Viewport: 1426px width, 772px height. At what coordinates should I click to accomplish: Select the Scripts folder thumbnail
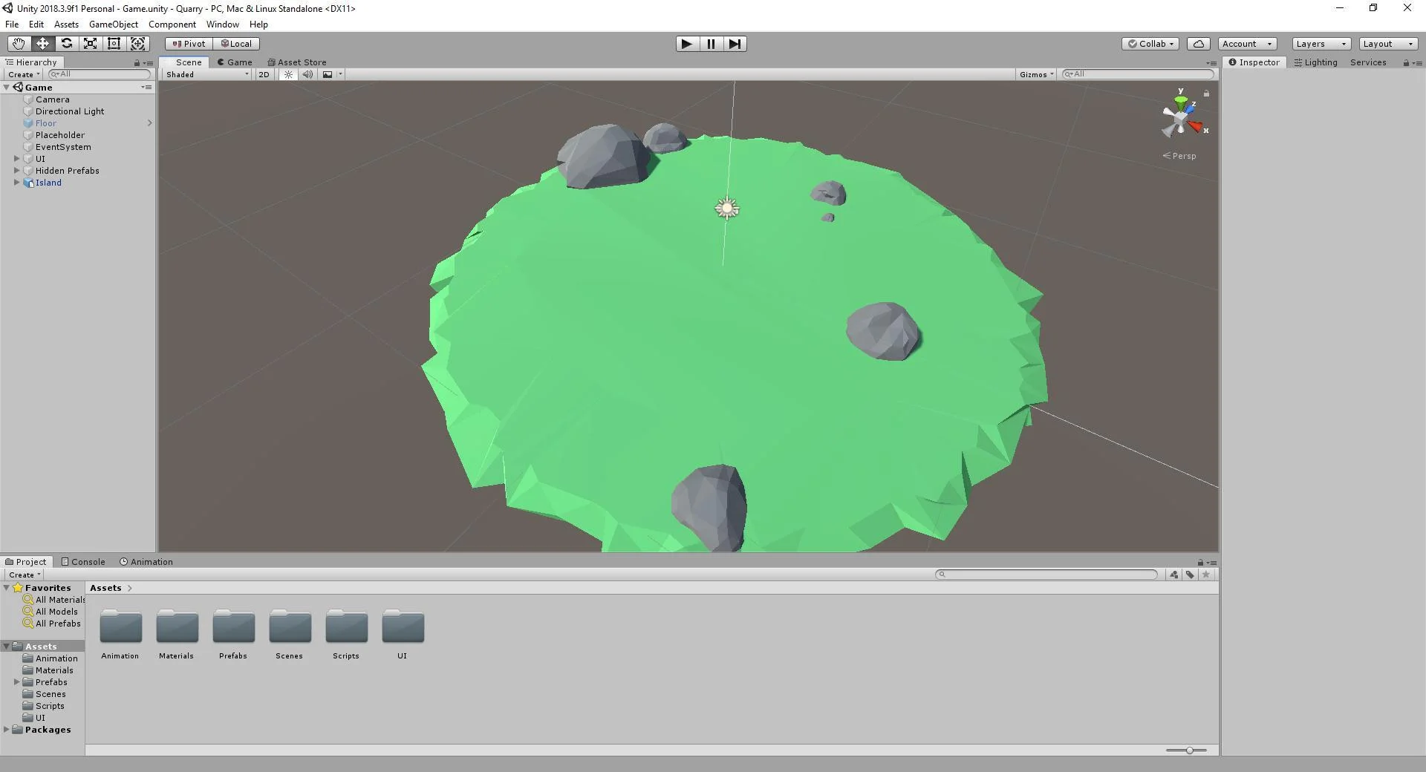[346, 635]
